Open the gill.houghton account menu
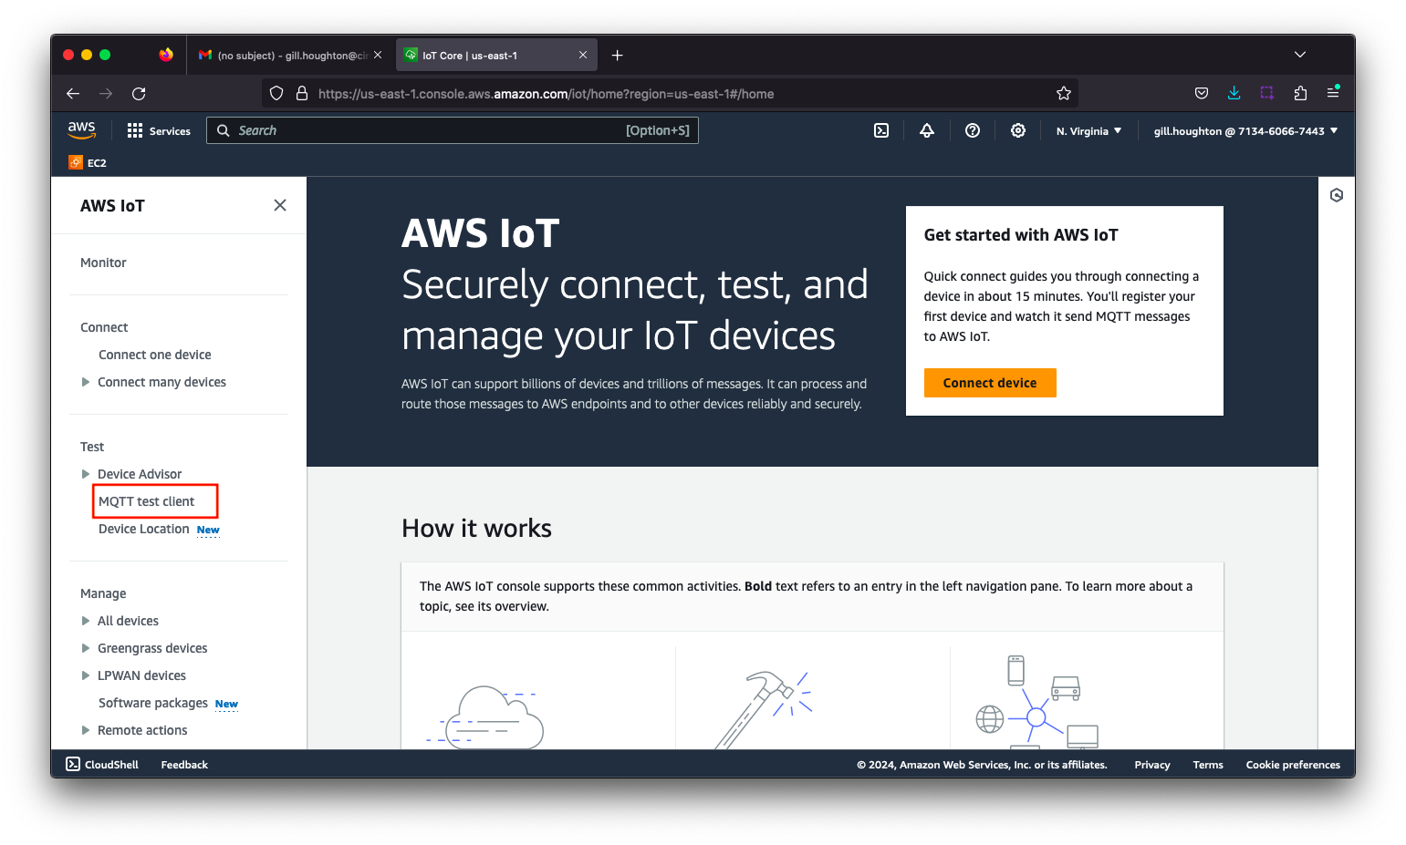 tap(1245, 130)
